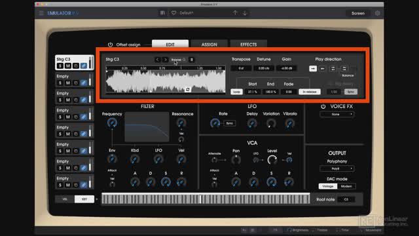Solo the Strg C3 voice
This screenshot has height=236, width=419.
tap(60, 66)
